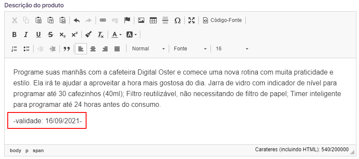Apply block quote formatting
Image resolution: width=359 pixels, height=159 pixels.
[x=67, y=49]
